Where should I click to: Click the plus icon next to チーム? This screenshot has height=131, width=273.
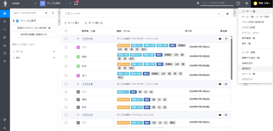pos(54,51)
